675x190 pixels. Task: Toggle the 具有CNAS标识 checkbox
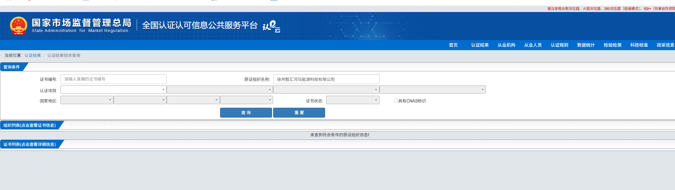396,101
